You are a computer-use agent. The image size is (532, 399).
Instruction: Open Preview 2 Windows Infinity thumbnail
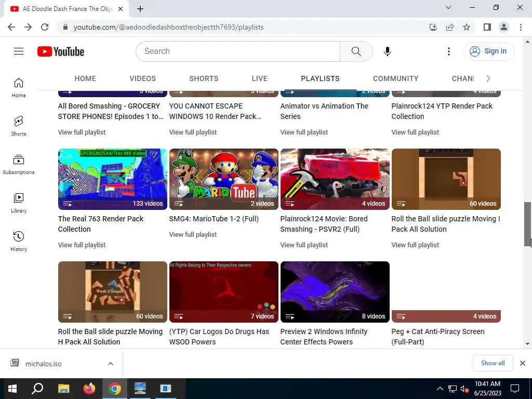(335, 292)
